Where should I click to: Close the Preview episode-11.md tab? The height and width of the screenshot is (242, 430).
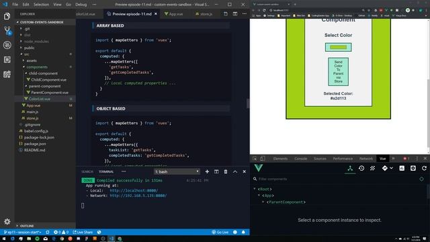pos(156,13)
